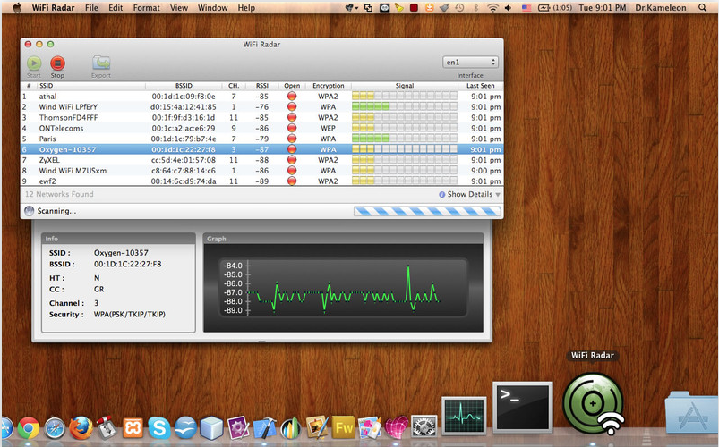Open the View menu
This screenshot has width=719, height=447.
tap(179, 8)
